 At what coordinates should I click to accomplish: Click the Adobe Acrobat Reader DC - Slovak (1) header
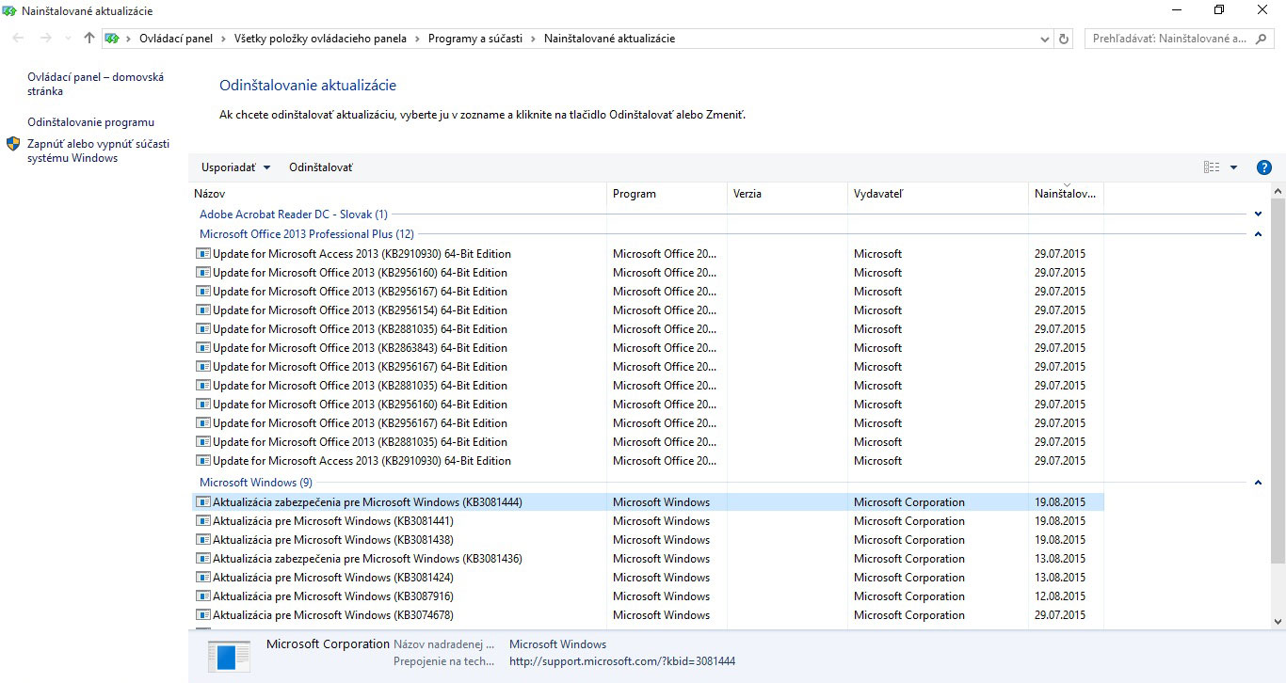294,214
